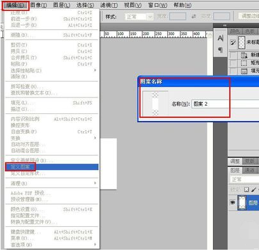259x251 pixels.
Task: Choose 指定配置文件 menu entry
Action: pos(52,216)
